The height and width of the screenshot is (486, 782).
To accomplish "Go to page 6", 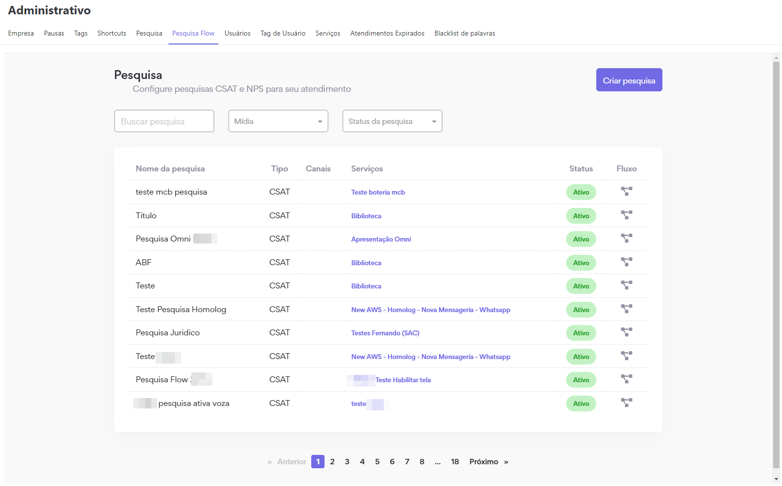I will point(392,461).
